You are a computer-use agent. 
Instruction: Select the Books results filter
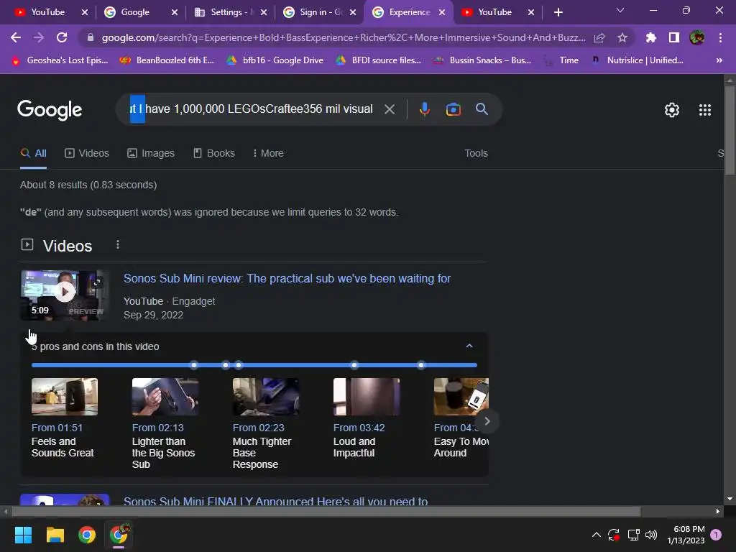tap(214, 154)
